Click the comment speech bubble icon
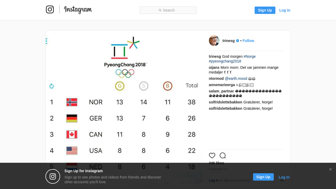The width and height of the screenshot is (336, 189). (x=223, y=155)
